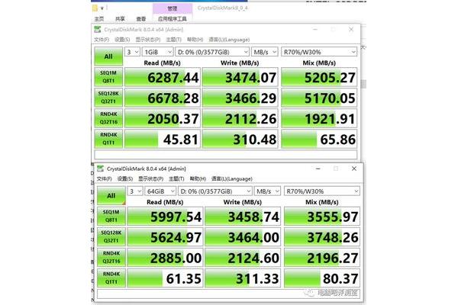Close the top CrystalDiskMark window
The width and height of the screenshot is (458, 305).
coord(351,29)
